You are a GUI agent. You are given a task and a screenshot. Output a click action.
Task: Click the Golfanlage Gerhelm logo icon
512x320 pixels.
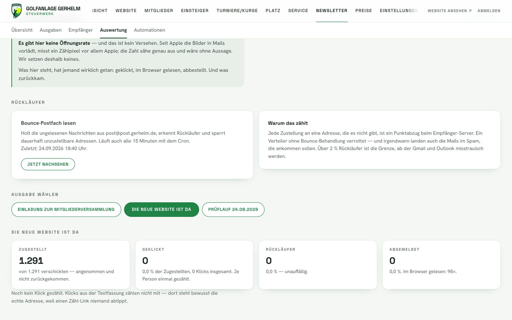pyautogui.click(x=16, y=11)
